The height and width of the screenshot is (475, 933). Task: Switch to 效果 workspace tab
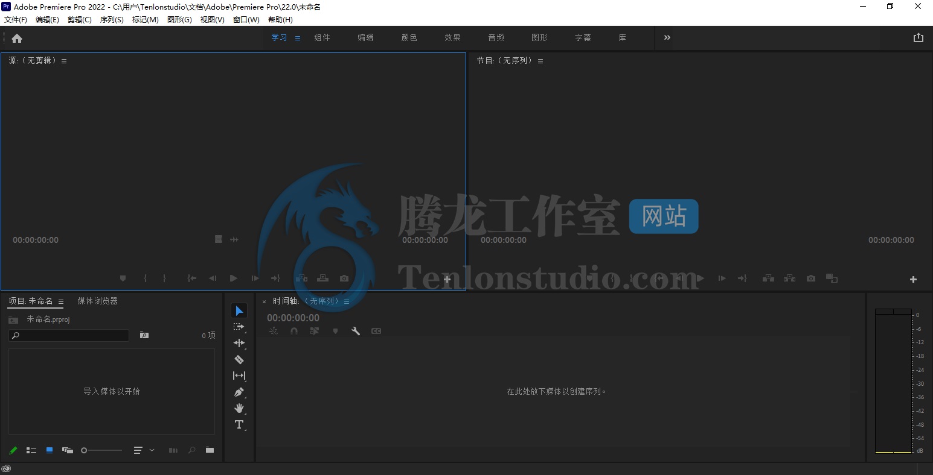(453, 37)
